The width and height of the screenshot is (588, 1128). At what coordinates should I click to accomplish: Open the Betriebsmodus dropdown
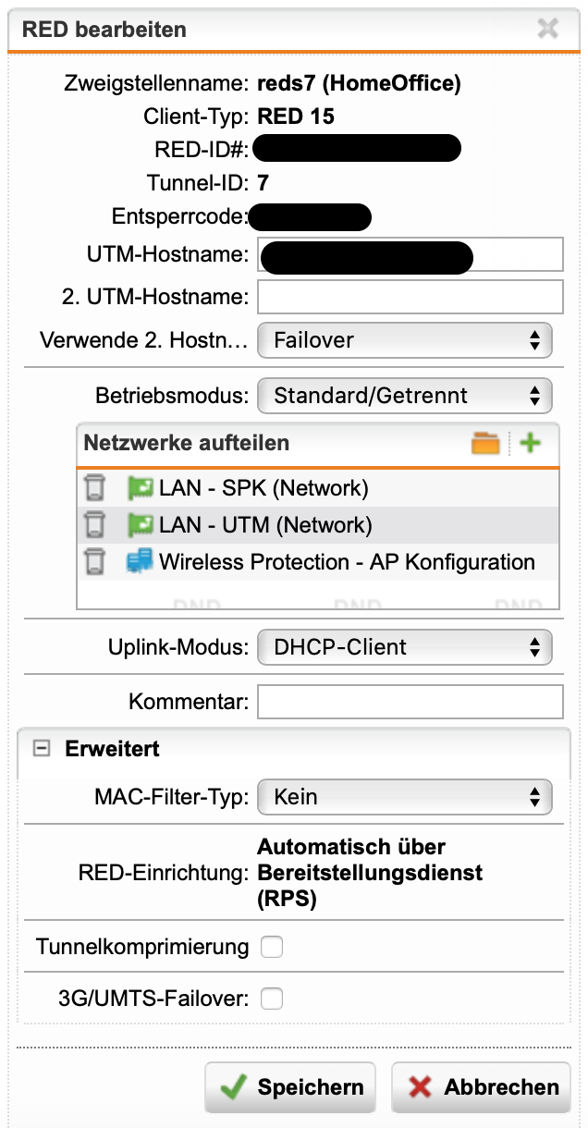(405, 396)
